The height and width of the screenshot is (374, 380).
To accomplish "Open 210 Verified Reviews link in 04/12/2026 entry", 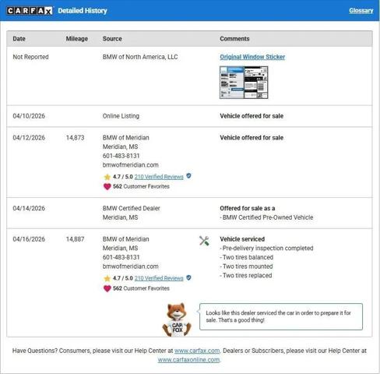I will (x=159, y=177).
